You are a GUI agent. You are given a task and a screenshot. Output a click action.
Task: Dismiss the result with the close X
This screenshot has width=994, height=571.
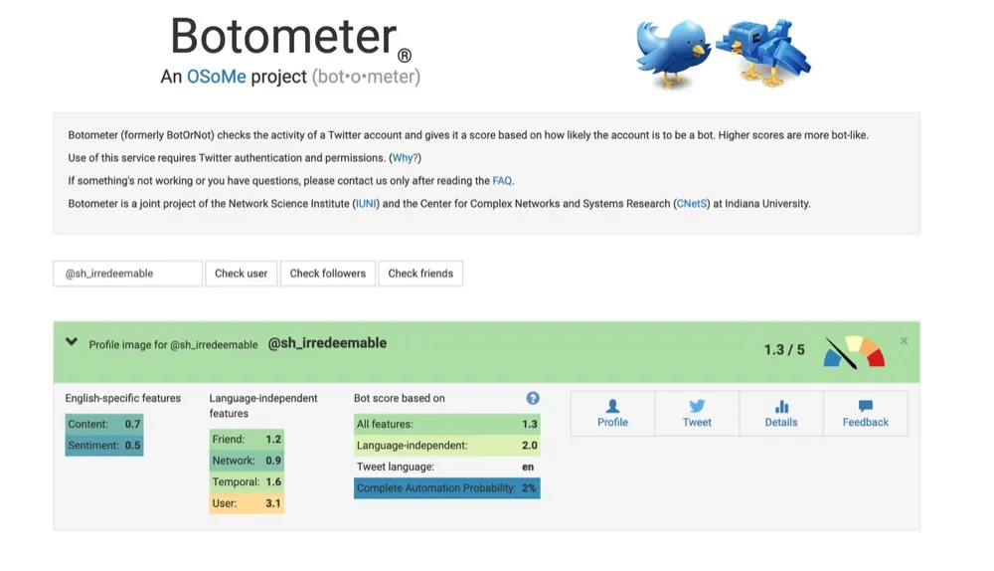pyautogui.click(x=904, y=341)
